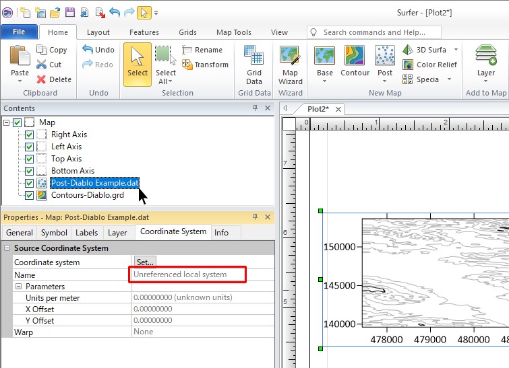Screen dimensions: 509x368
Task: Pin the Properties panel
Action: click(x=255, y=217)
